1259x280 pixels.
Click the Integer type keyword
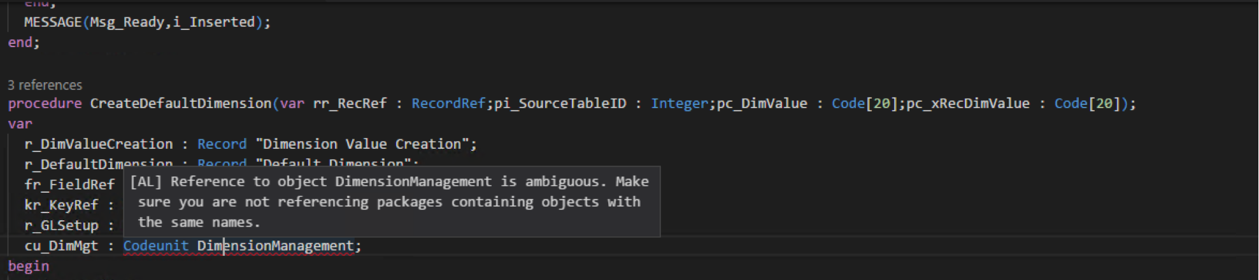point(679,104)
